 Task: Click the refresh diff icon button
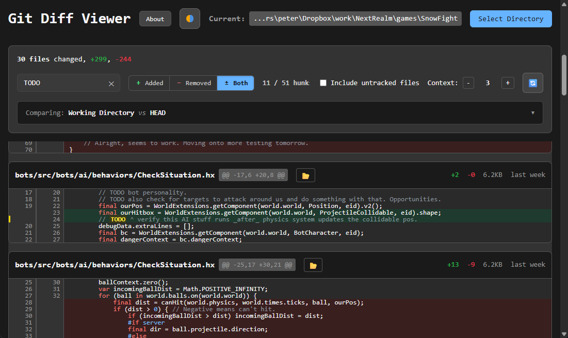tap(532, 83)
